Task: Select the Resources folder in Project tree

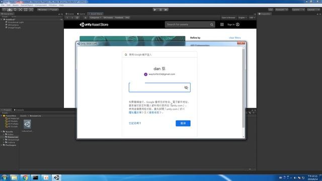Action: pos(12,137)
